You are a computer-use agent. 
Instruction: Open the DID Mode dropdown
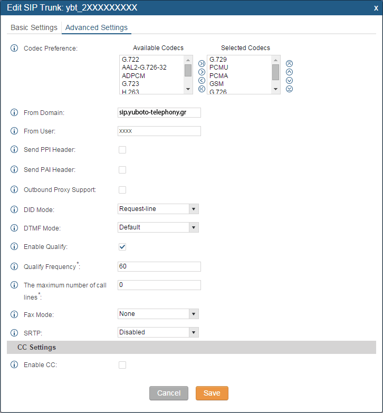pyautogui.click(x=158, y=209)
